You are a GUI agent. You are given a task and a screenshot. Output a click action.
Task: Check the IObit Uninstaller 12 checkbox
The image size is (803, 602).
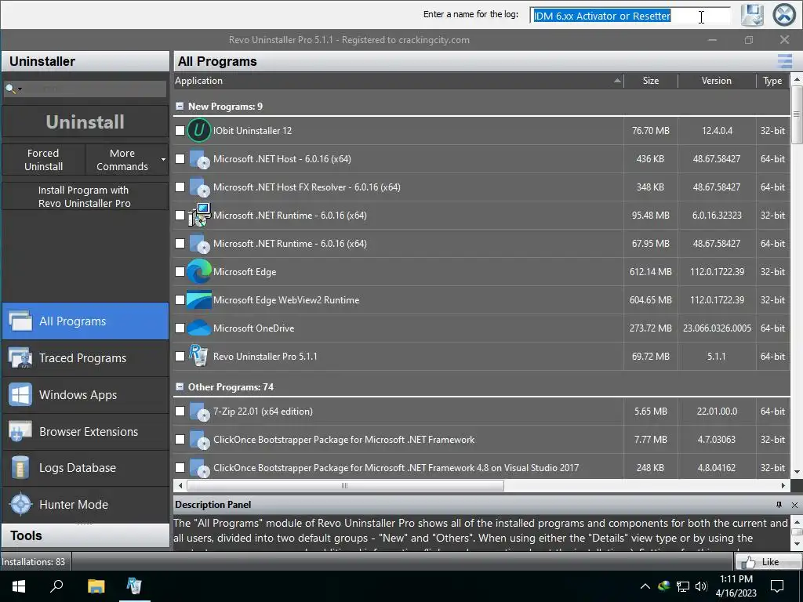(180, 131)
